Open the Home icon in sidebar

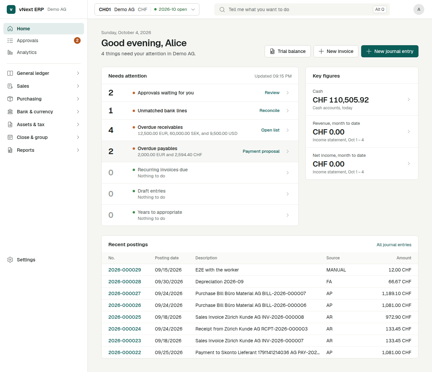[10, 29]
